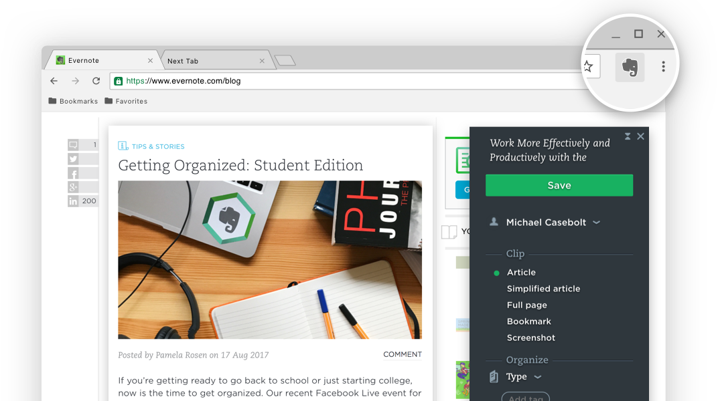Choose the Screenshot clip option
The width and height of the screenshot is (718, 401).
(530, 338)
